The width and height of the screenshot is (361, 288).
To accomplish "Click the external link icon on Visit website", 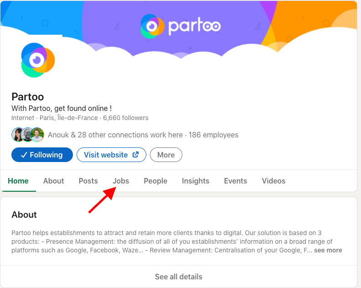I will click(x=136, y=154).
